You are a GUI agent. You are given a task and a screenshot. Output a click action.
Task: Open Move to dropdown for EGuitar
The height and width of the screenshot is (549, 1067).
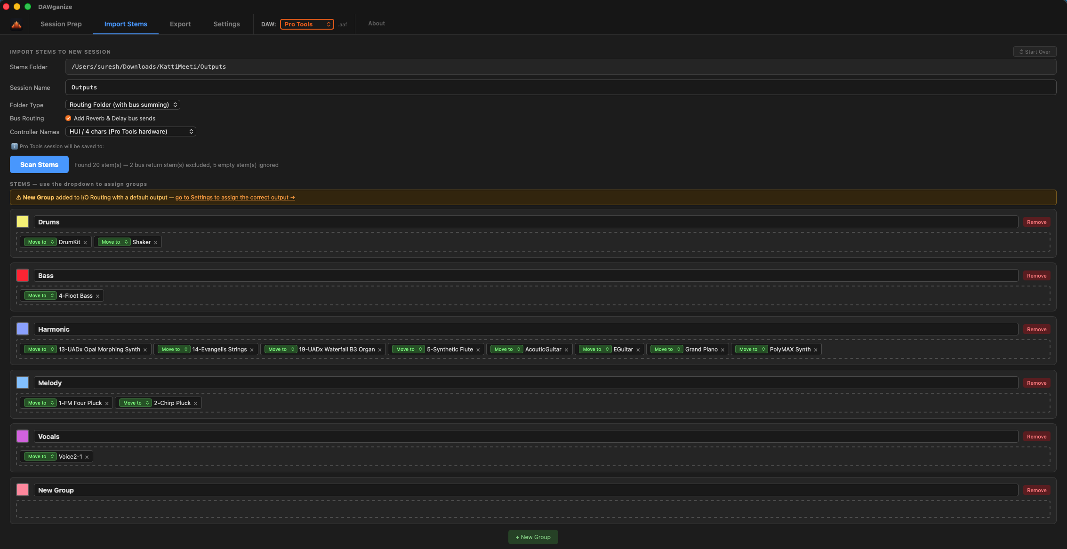595,350
